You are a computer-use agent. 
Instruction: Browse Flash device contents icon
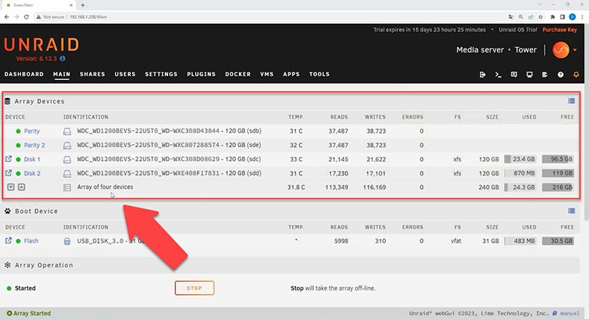[8, 241]
